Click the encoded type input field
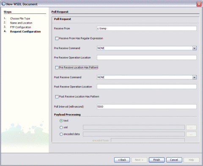Viewport: 203px width, 166px height. coord(148,140)
